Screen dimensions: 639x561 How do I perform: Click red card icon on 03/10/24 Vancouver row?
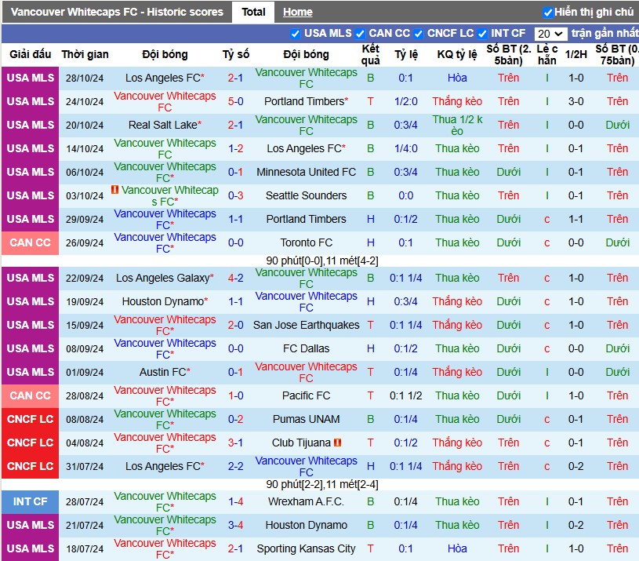click(115, 190)
